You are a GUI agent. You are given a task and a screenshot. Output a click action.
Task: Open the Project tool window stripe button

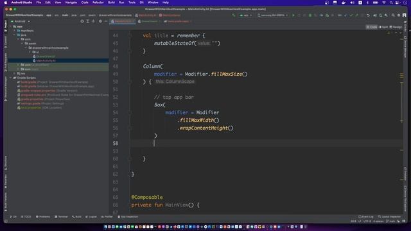[6, 26]
